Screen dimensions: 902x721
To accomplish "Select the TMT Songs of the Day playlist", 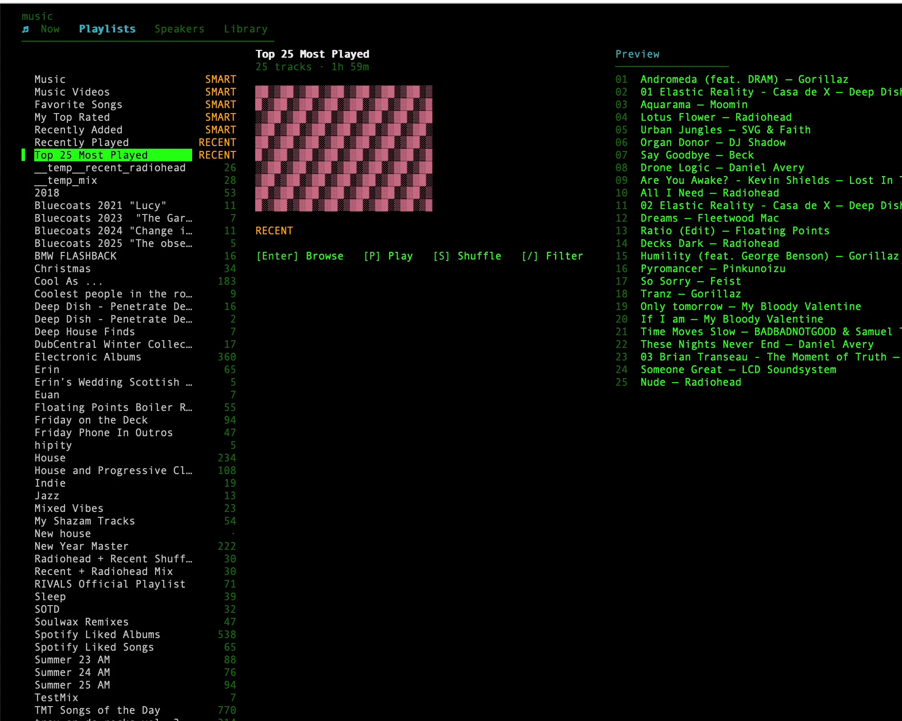I will (x=135, y=710).
